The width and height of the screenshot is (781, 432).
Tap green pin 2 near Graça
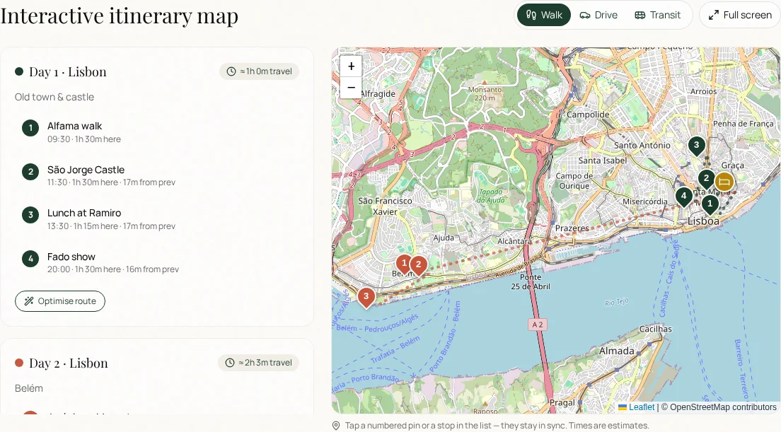coord(706,179)
